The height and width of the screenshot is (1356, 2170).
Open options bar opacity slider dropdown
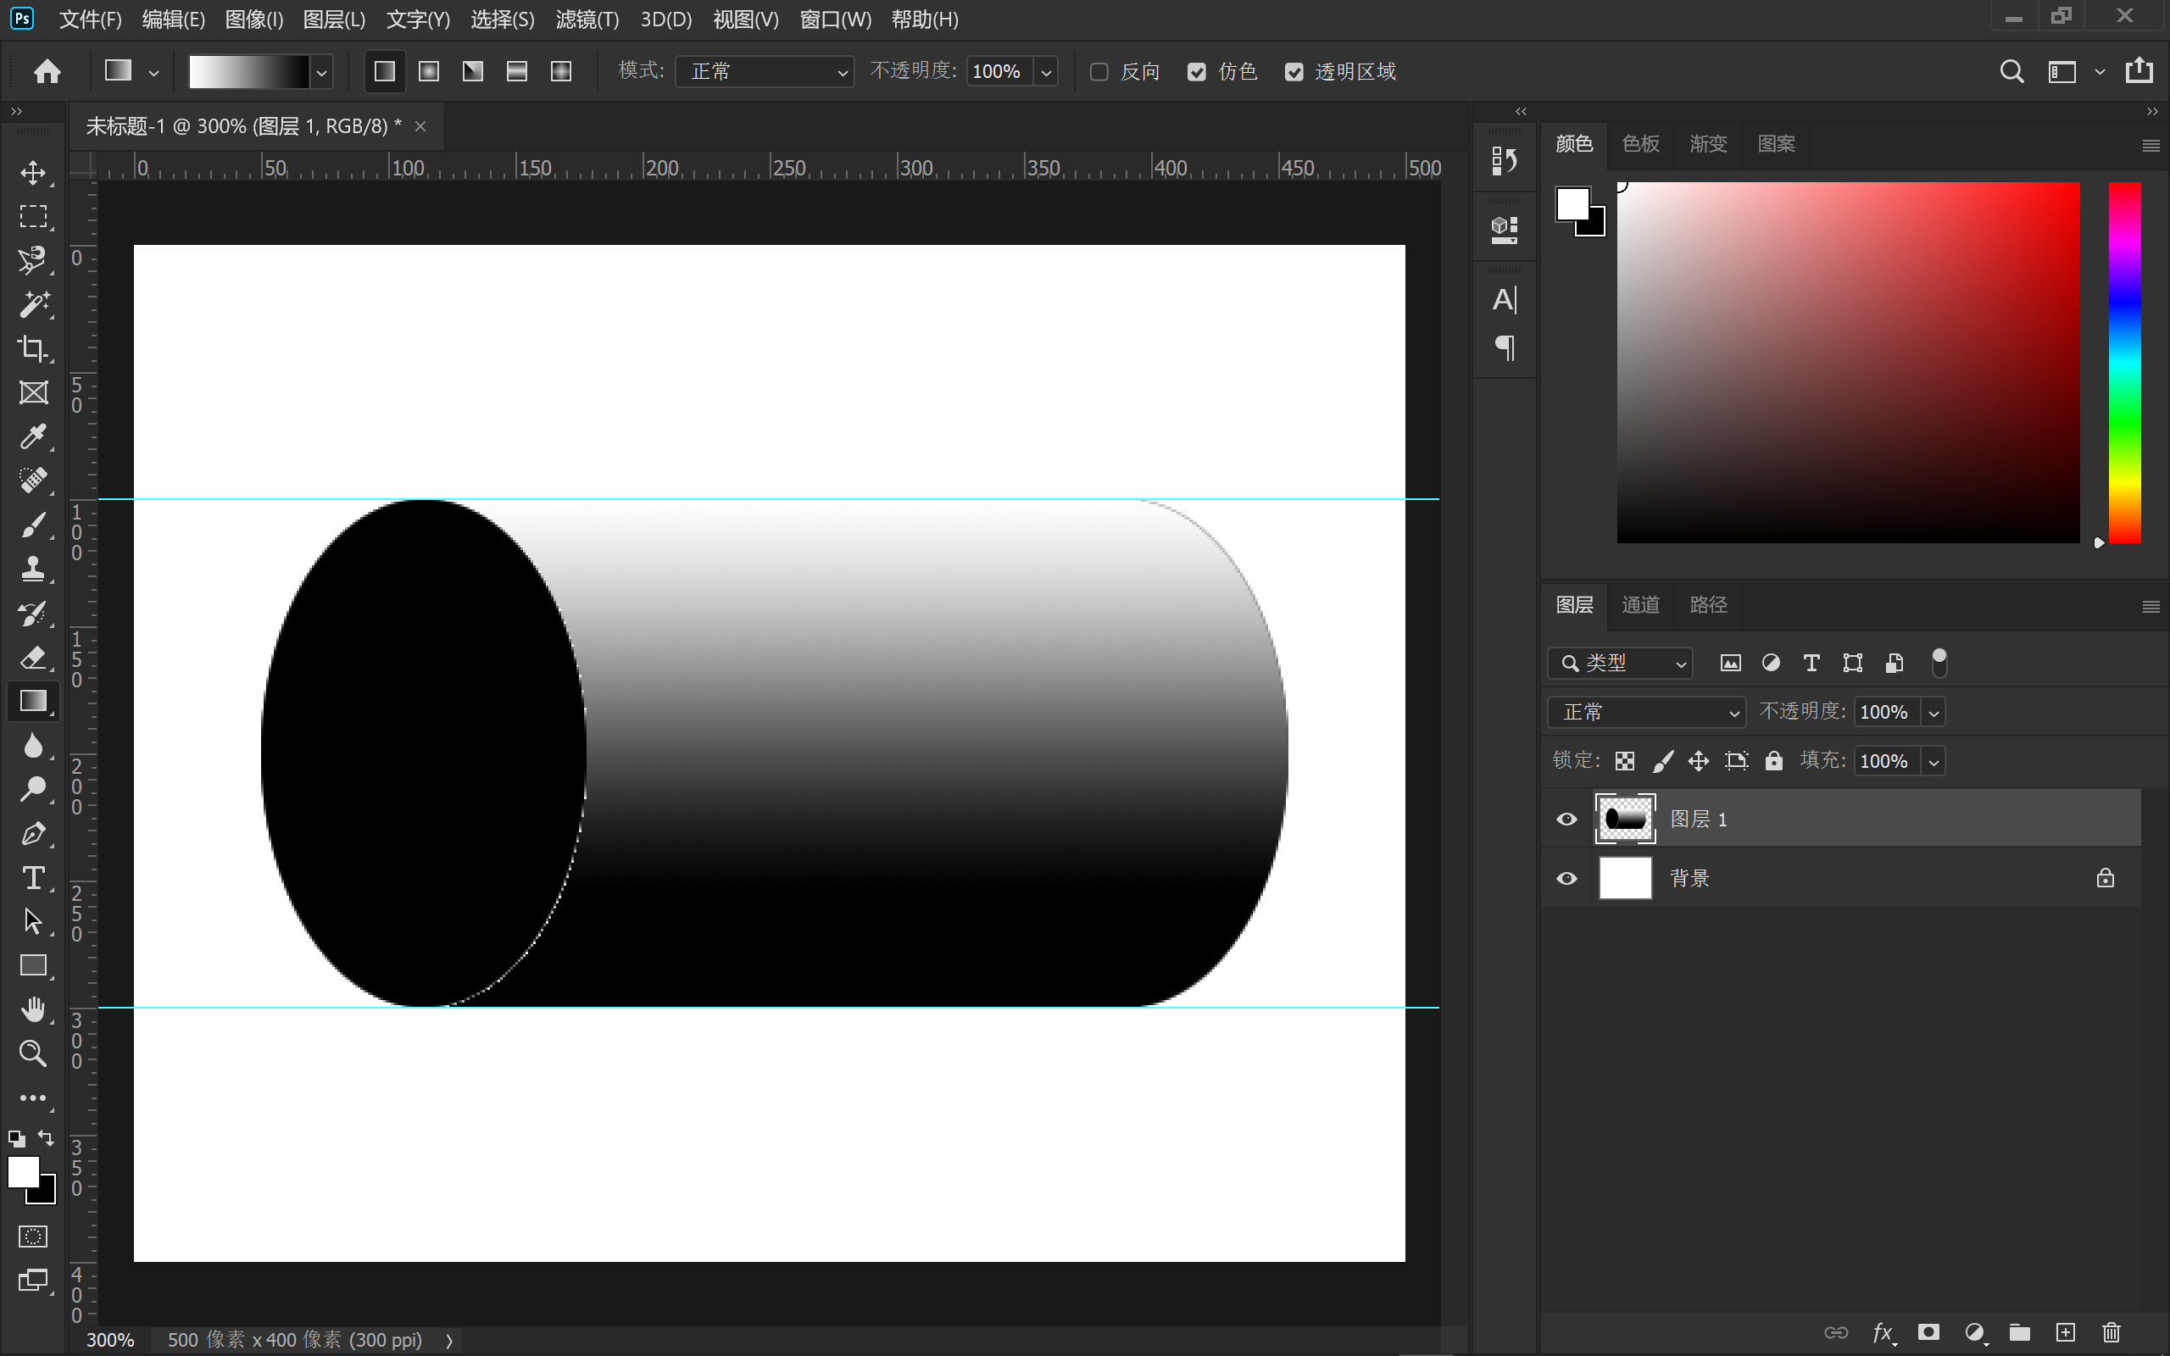pyautogui.click(x=1047, y=72)
